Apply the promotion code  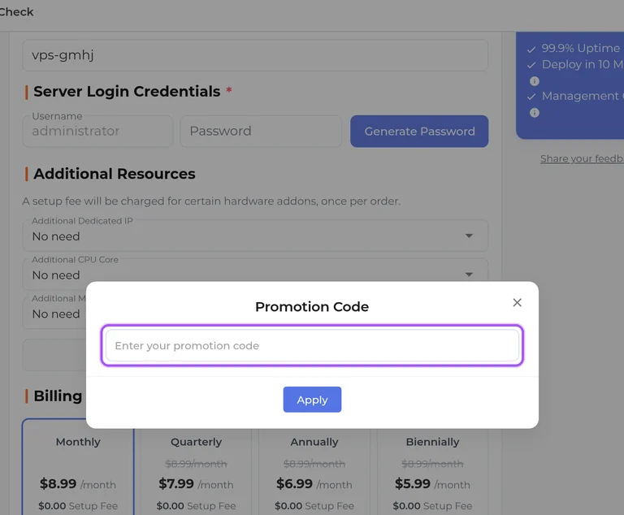click(x=312, y=400)
